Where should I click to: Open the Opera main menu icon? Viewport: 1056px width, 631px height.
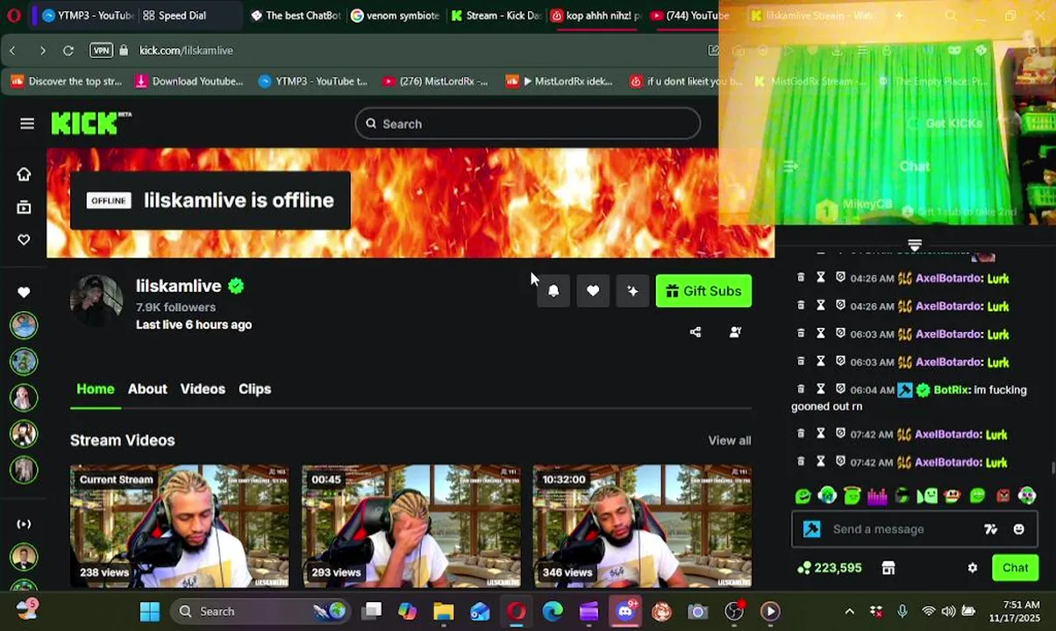13,15
